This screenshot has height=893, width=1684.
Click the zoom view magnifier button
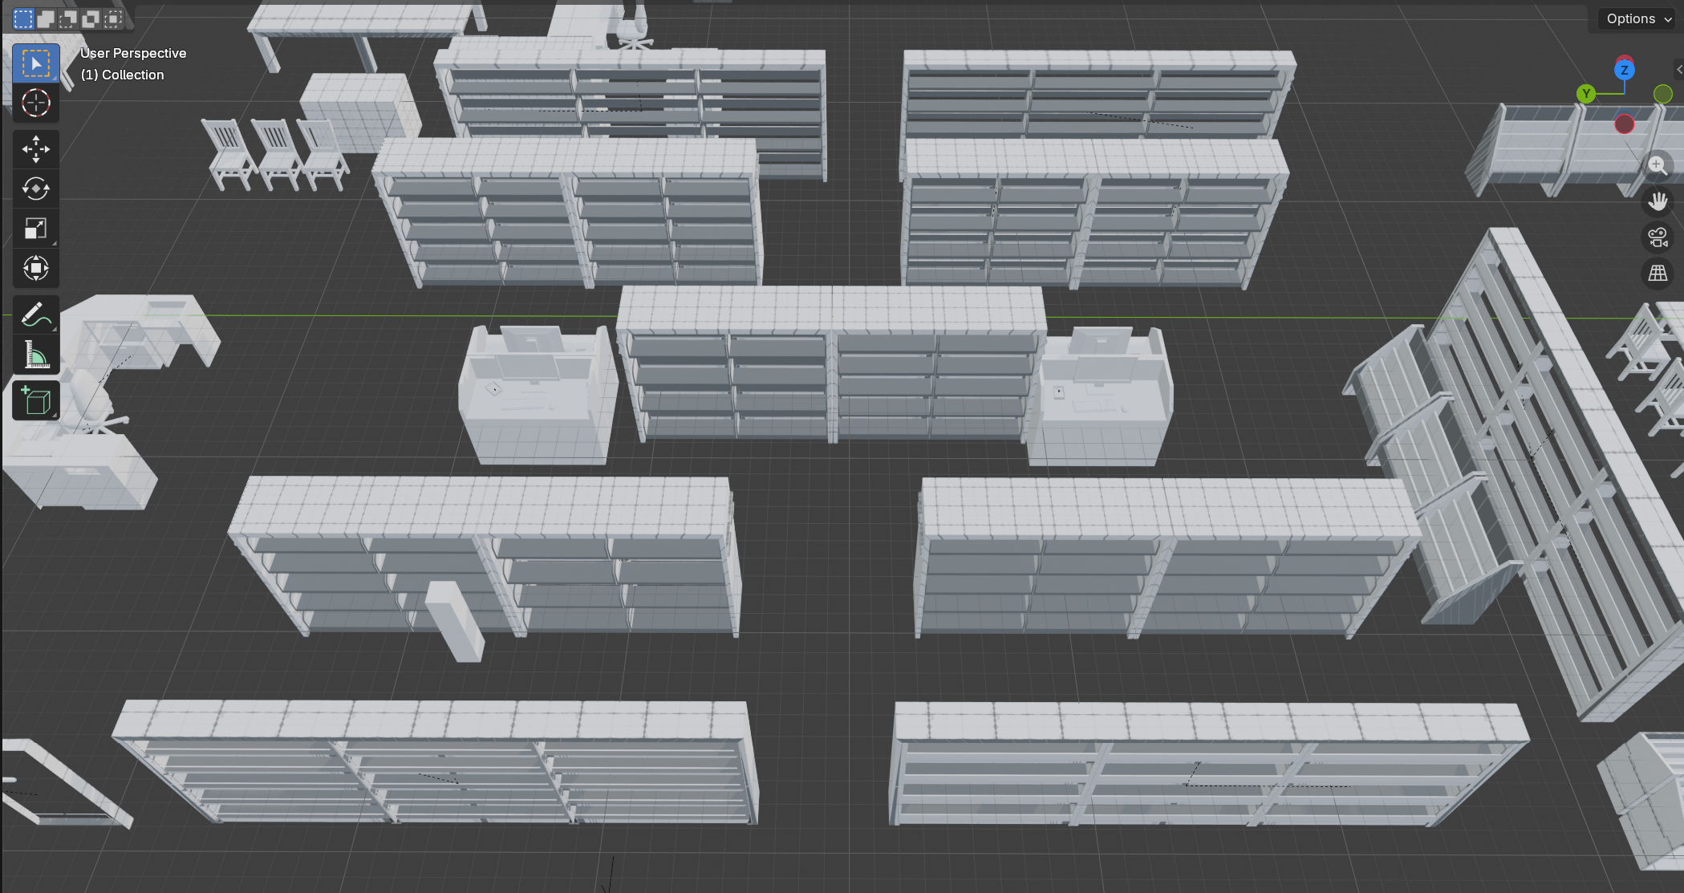[1658, 165]
